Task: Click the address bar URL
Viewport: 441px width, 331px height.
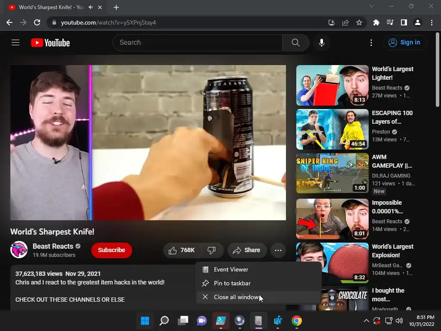Action: 108,22
